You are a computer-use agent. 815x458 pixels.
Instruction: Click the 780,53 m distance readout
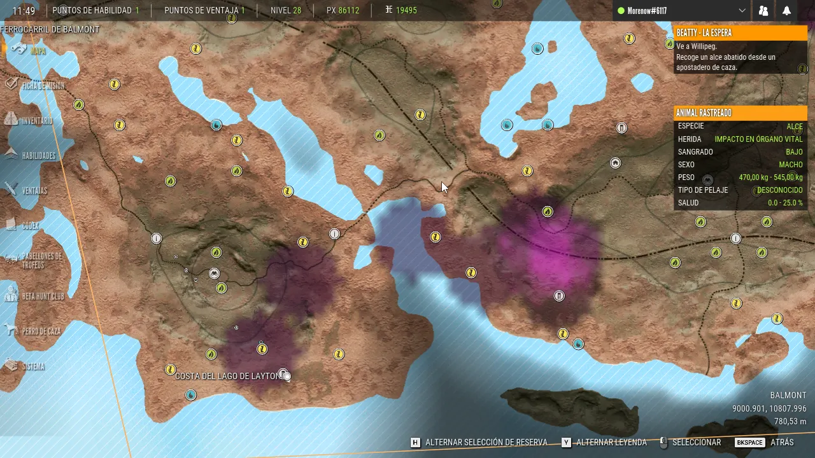pyautogui.click(x=790, y=422)
